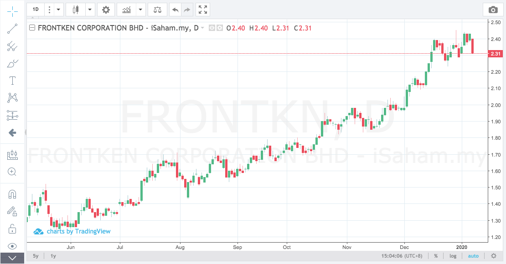
Task: Take a chart snapshot with camera icon
Action: [x=493, y=10]
